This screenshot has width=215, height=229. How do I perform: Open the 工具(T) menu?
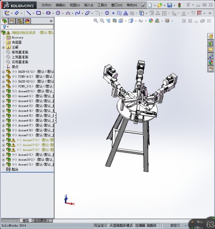102,5
